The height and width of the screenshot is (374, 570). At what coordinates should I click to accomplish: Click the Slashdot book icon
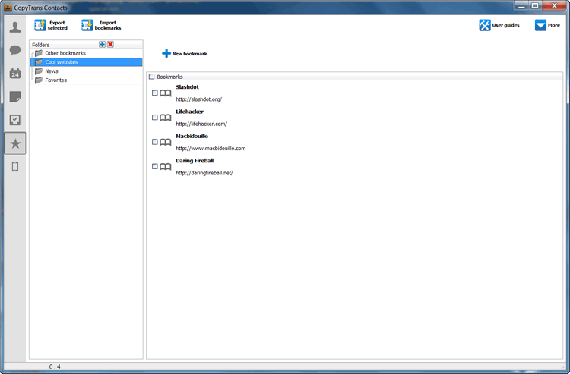coord(166,93)
